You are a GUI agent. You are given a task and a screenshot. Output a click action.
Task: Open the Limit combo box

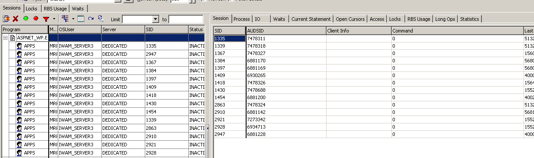(156, 19)
